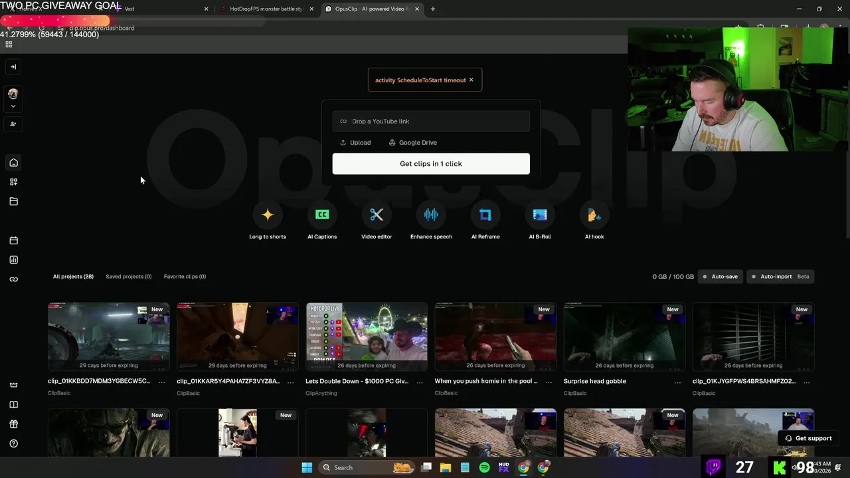Expand the sidebar with the arrow icon
Screen dimensions: 850x478
[x=13, y=66]
